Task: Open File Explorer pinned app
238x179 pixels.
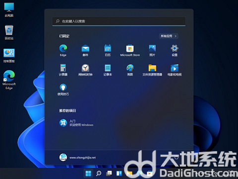Action: tap(152, 70)
